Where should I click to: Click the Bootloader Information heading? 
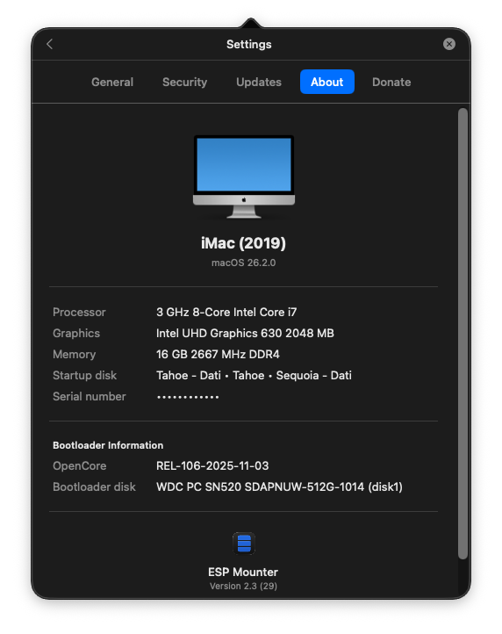pos(108,445)
